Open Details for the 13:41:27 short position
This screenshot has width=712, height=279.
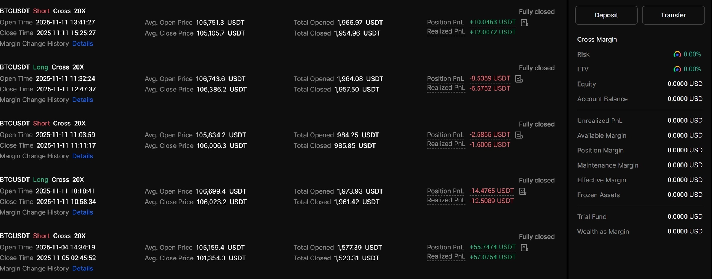coord(83,44)
